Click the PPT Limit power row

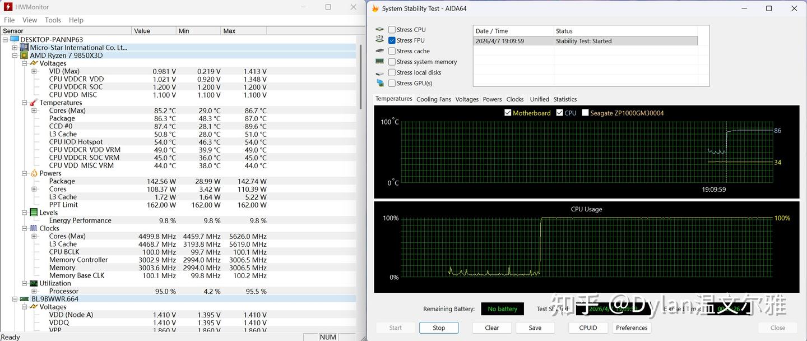pyautogui.click(x=178, y=205)
